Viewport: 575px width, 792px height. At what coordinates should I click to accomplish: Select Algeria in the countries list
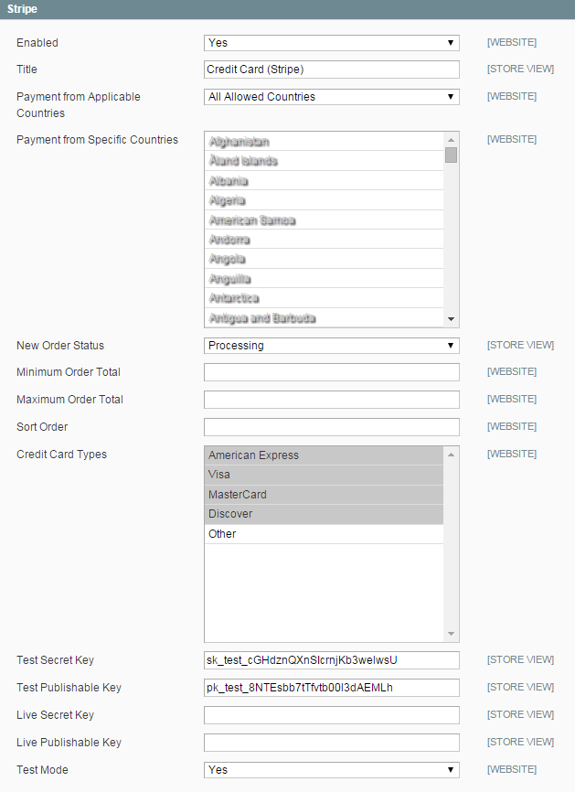click(325, 200)
